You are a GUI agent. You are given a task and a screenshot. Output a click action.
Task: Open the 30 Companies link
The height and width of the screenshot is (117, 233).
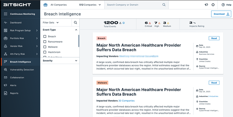pos(126,101)
